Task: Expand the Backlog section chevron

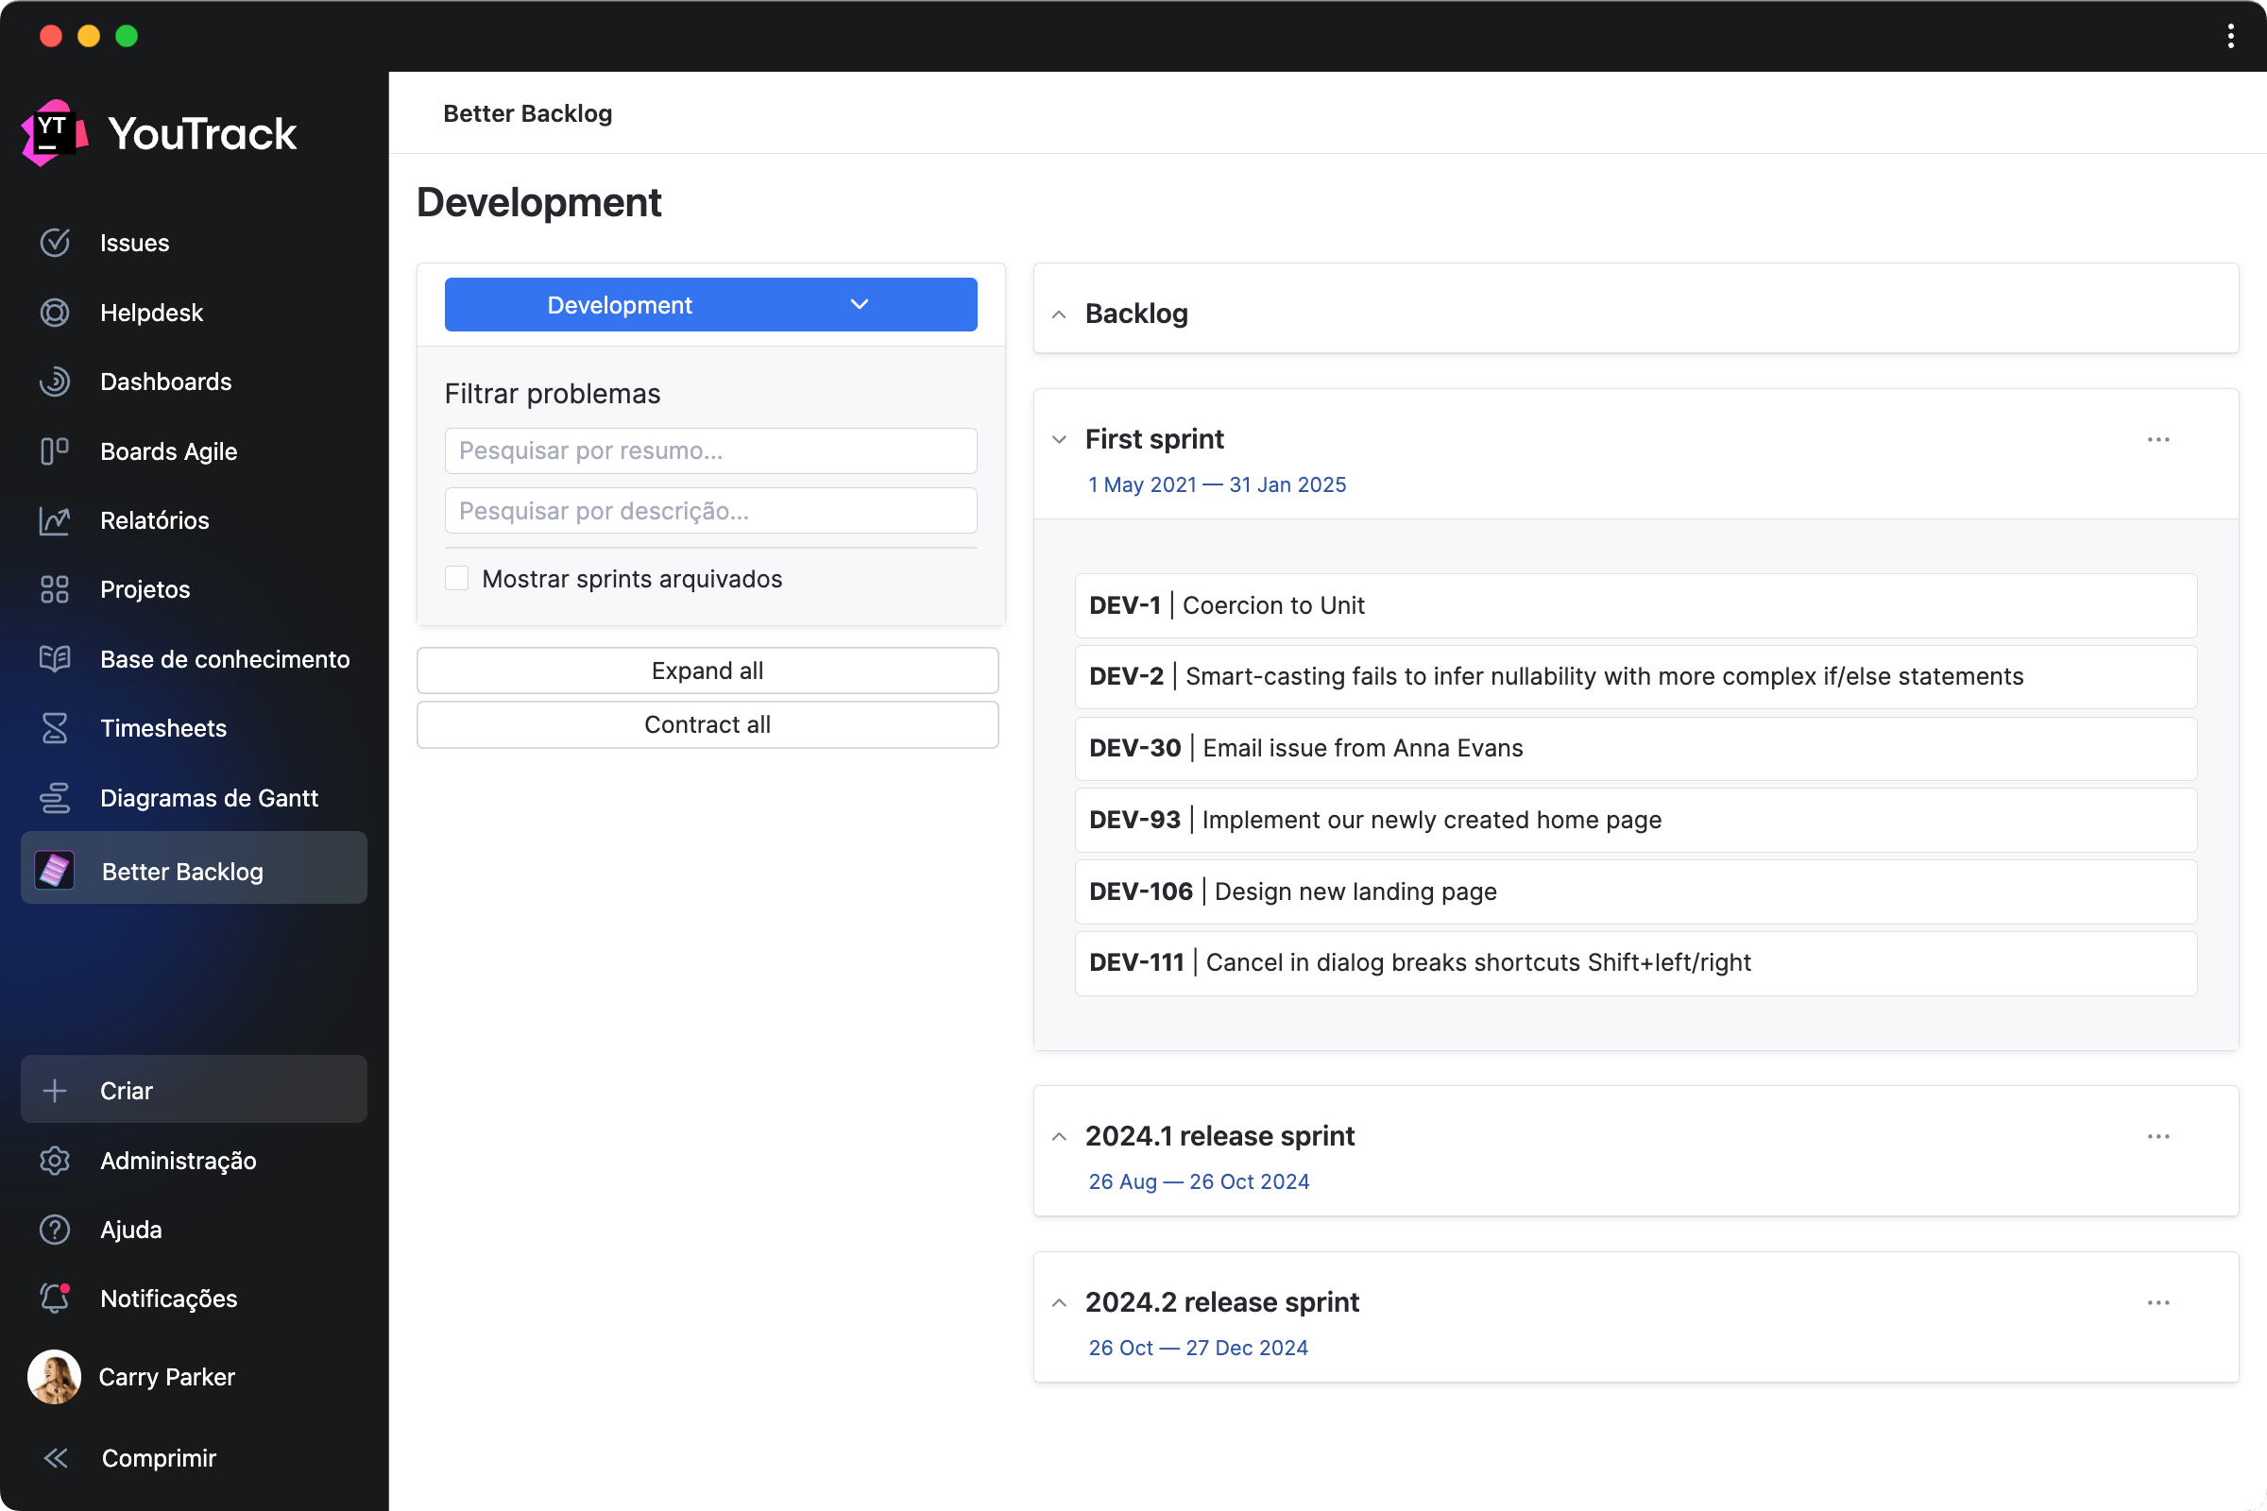Action: 1058,314
